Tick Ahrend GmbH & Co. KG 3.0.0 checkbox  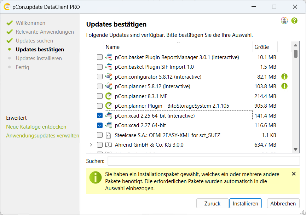[x=99, y=145]
